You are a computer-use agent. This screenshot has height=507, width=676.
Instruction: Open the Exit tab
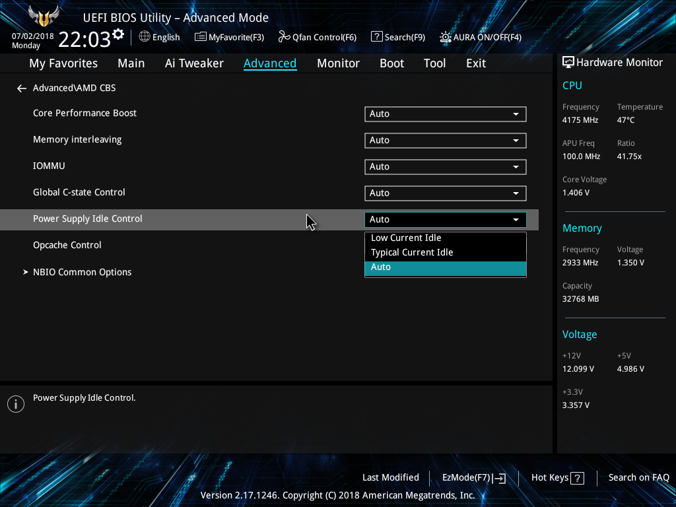click(476, 63)
